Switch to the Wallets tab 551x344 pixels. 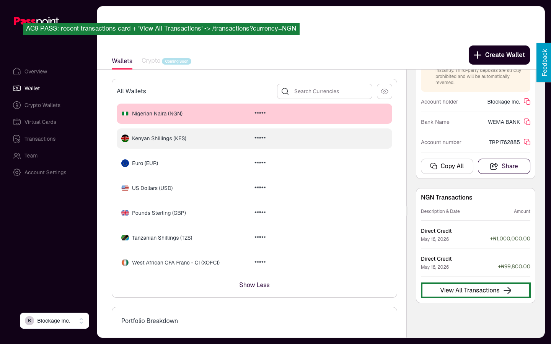pos(122,61)
